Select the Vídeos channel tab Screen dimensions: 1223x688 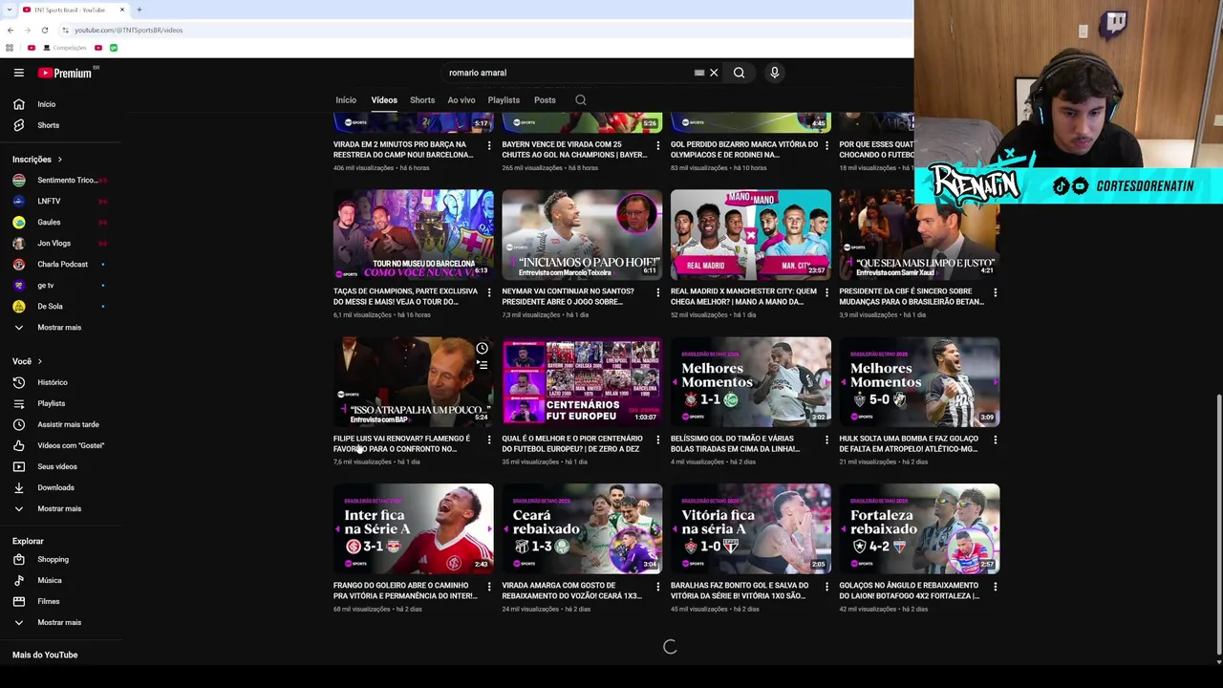384,99
